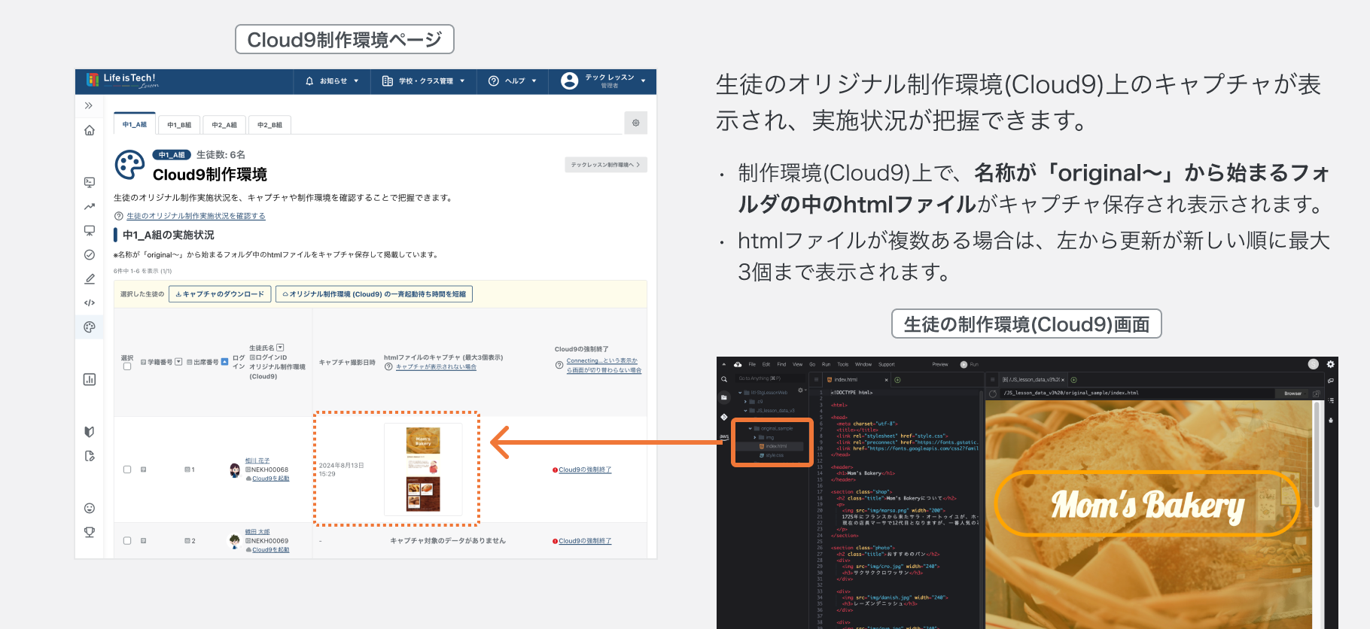Open link 生徒のオリジナル制作実施状況を確認する
The width and height of the screenshot is (1370, 629).
tap(196, 216)
